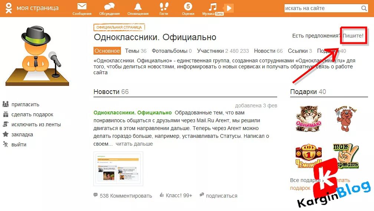Select the Так держать hand gift
374x211 pixels.
point(346,156)
